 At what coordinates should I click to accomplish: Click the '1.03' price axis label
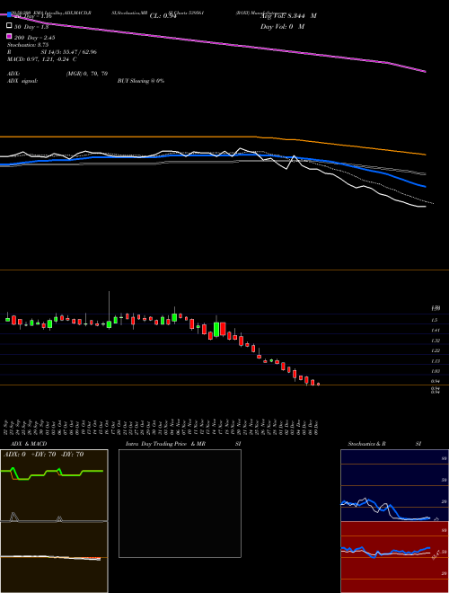435,371
